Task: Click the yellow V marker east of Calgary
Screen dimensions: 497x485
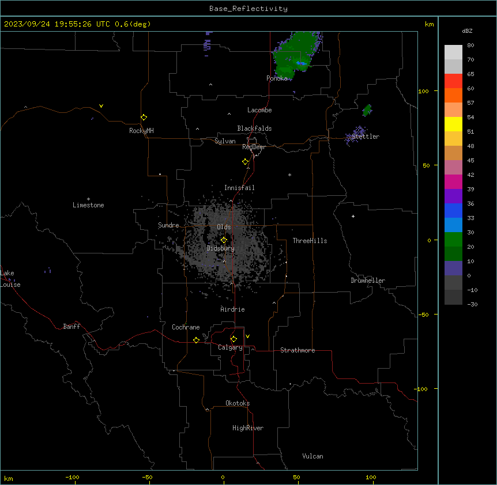Action: coord(247,336)
